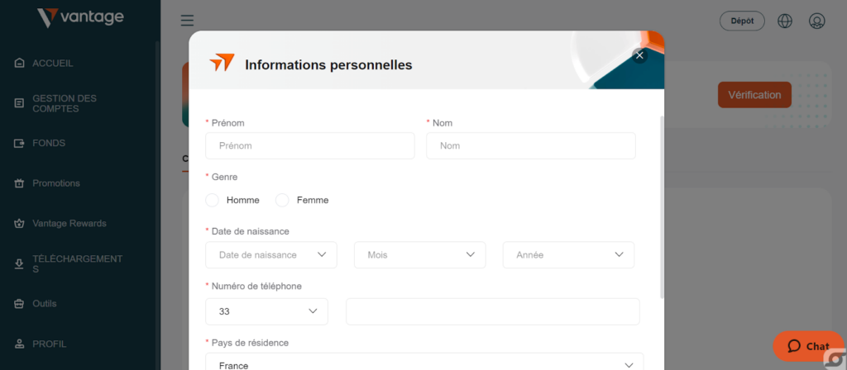Close the Informations personnelles dialog
847x370 pixels.
(x=639, y=55)
